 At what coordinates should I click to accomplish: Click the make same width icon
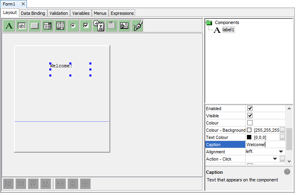click(61, 183)
